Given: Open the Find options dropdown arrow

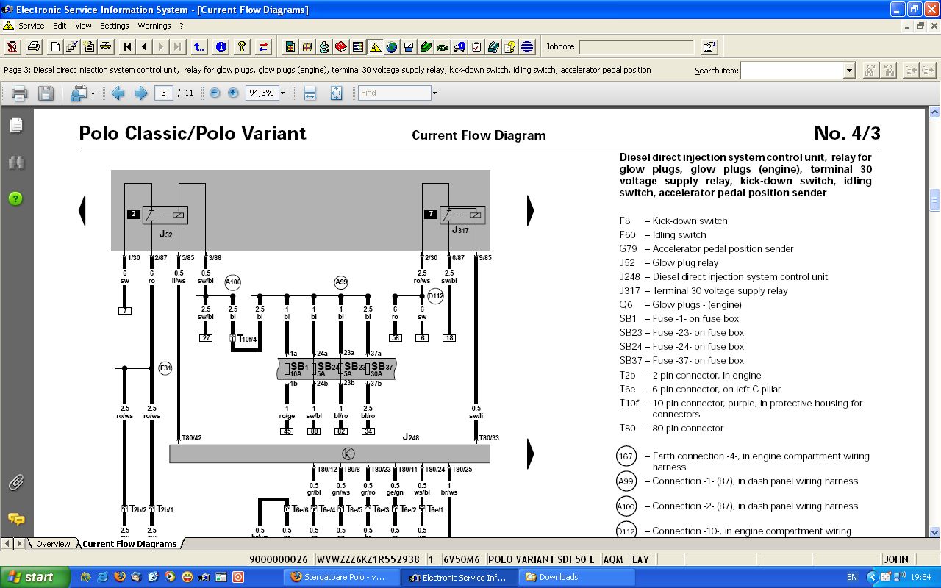Looking at the screenshot, I should click(434, 93).
